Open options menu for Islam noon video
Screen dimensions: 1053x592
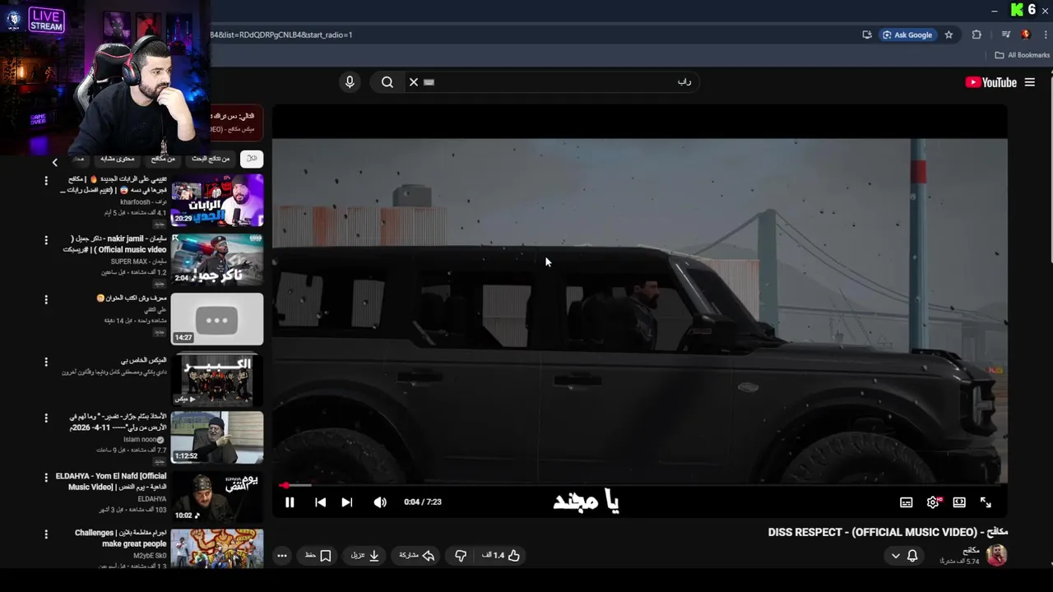(x=46, y=419)
